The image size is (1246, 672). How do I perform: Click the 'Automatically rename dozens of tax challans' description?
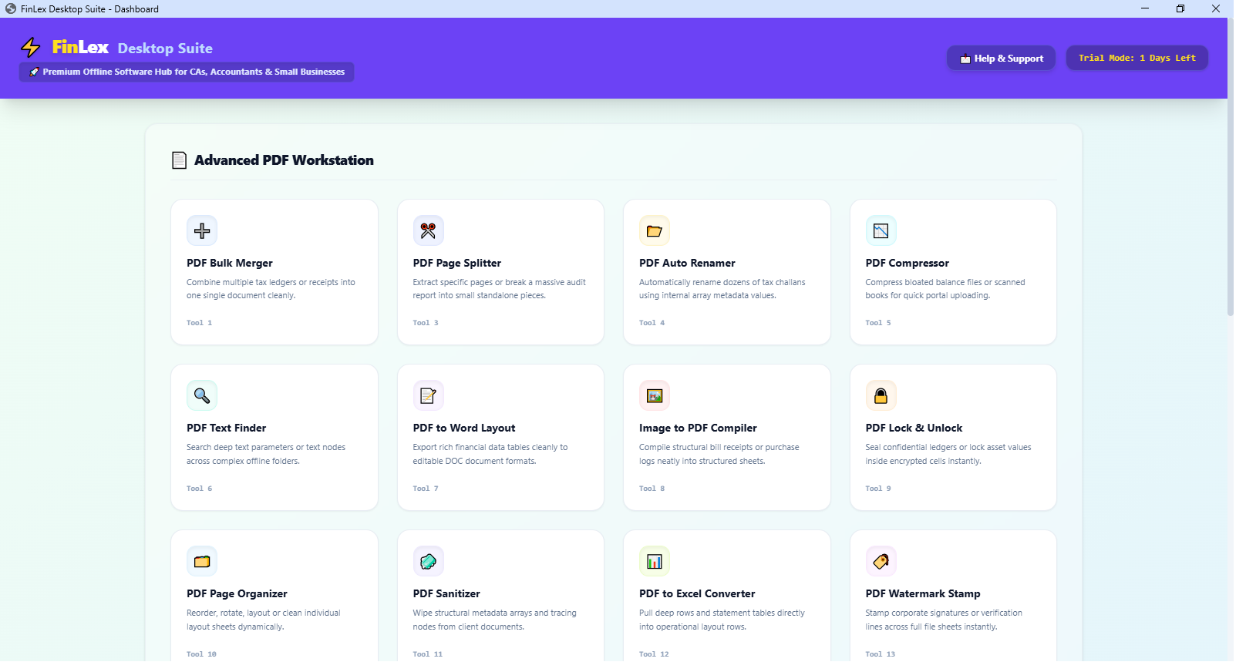pos(722,289)
